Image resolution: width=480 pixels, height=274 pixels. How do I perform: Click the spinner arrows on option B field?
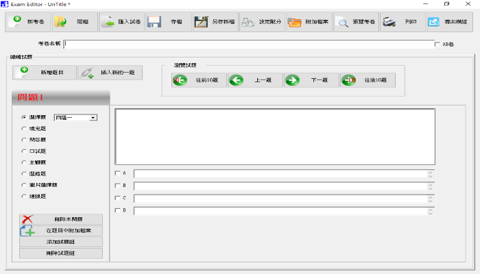click(431, 186)
